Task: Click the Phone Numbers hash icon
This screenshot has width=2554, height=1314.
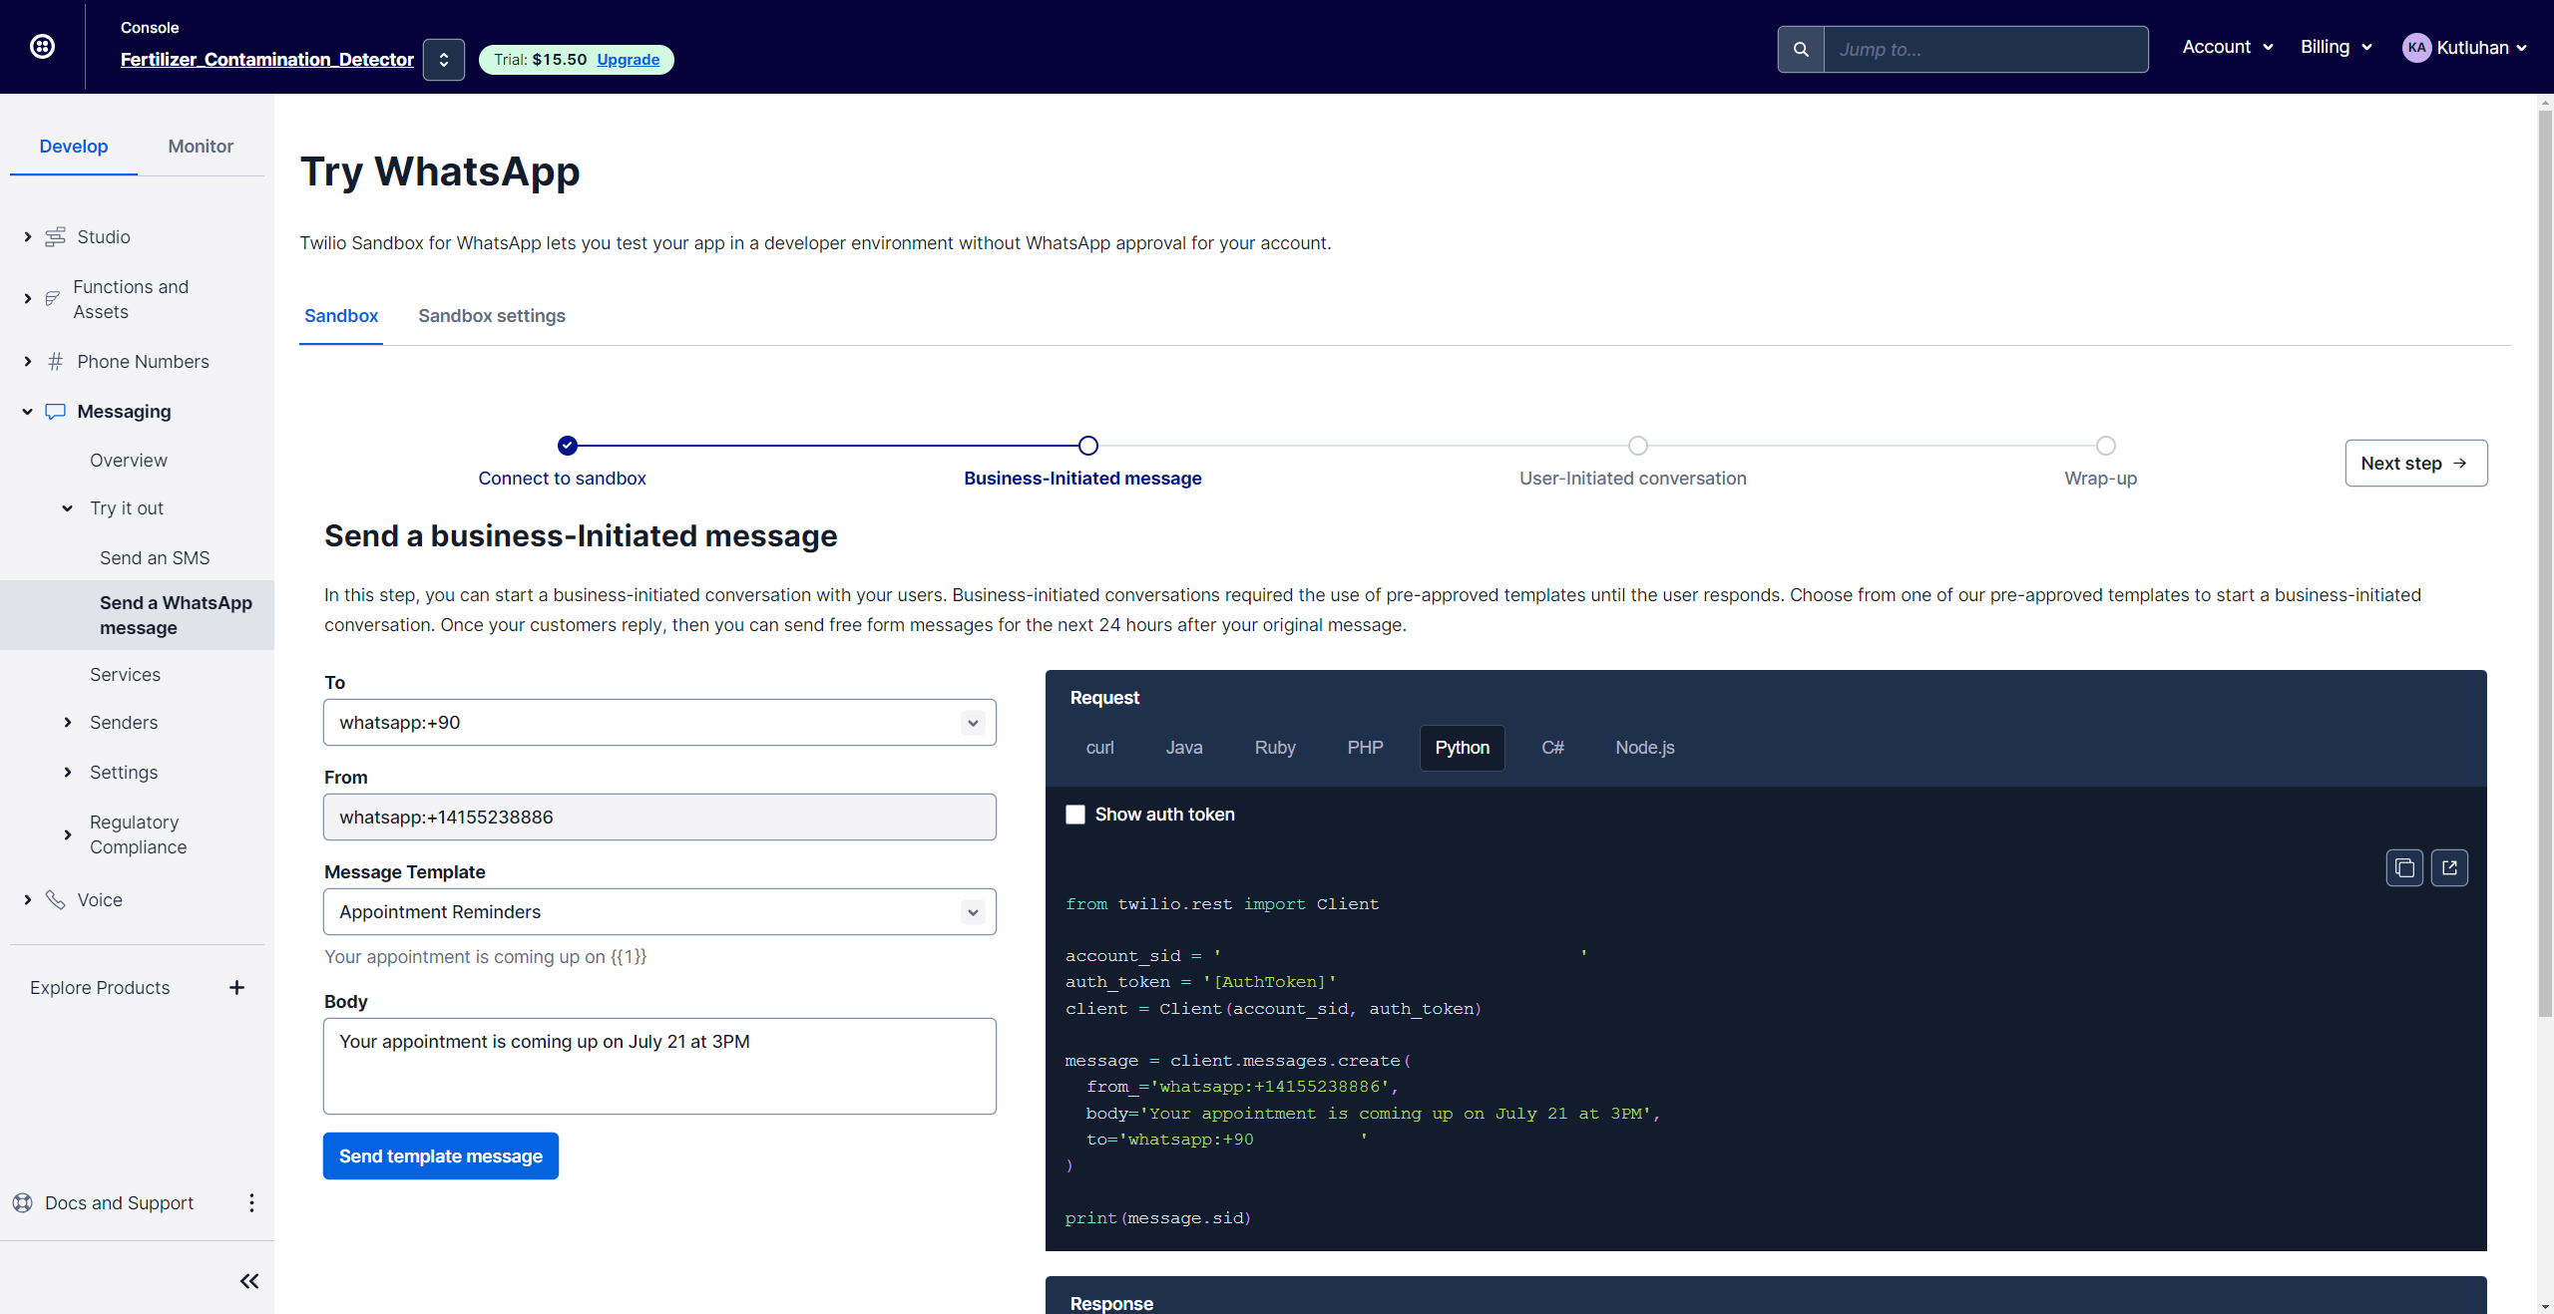Action: [55, 361]
